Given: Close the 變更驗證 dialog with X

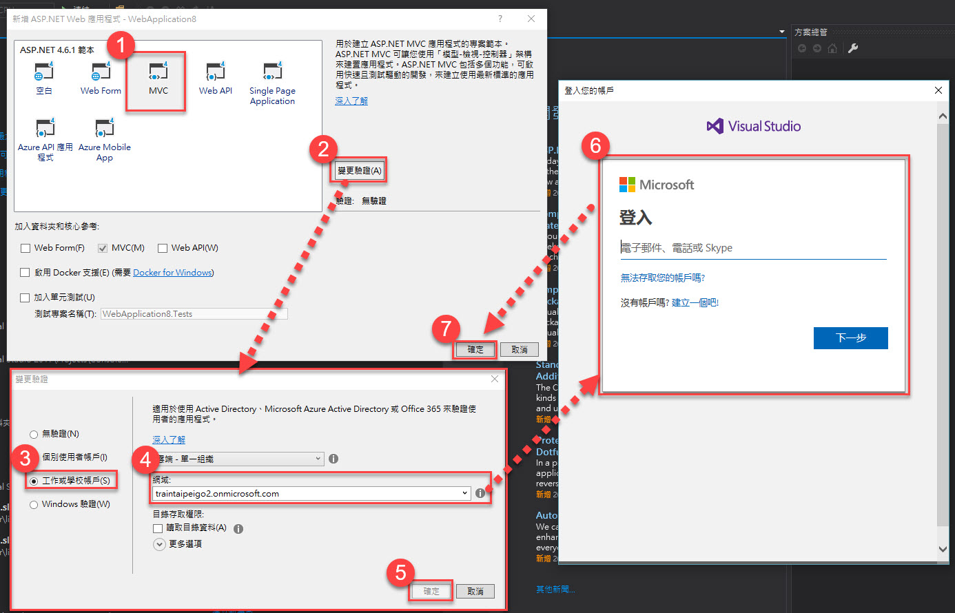Looking at the screenshot, I should [495, 379].
